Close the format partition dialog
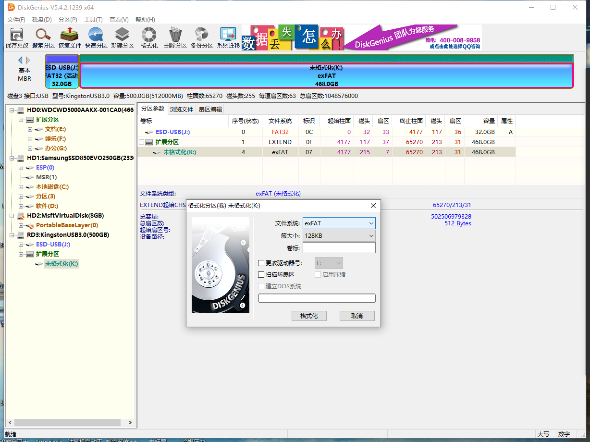This screenshot has height=442, width=590. 373,206
